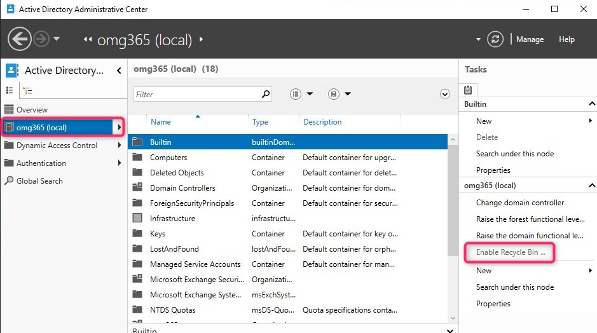
Task: Click the Global Search magnifier icon
Action: (9, 181)
